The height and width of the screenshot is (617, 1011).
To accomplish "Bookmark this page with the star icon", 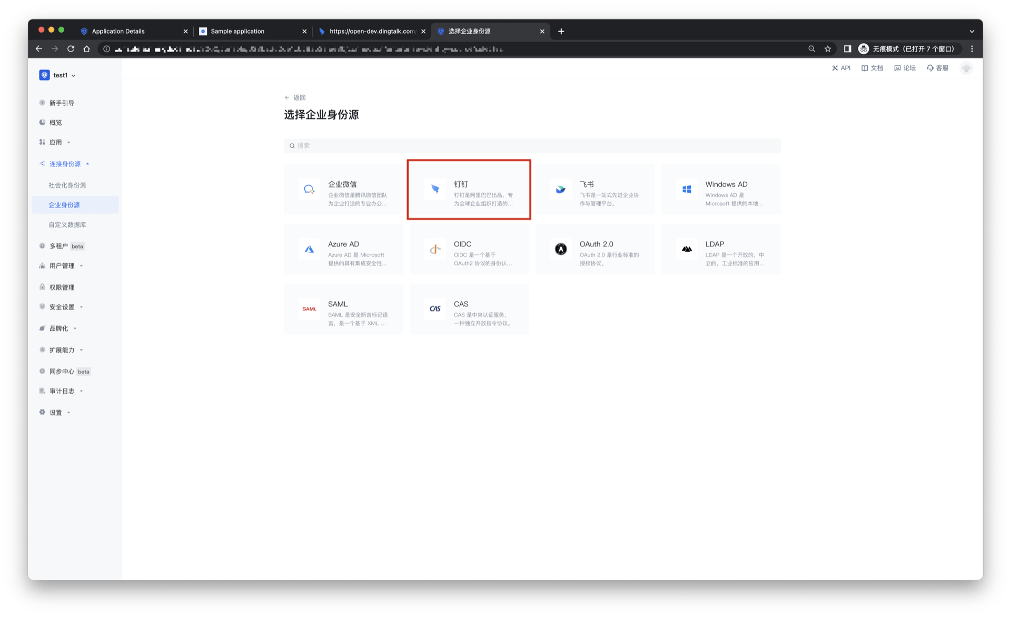I will coord(828,49).
